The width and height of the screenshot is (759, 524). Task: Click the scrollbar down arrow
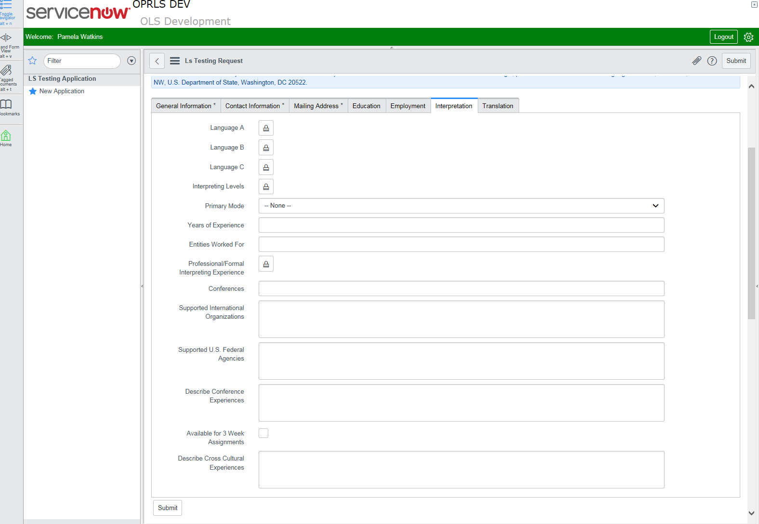point(751,513)
